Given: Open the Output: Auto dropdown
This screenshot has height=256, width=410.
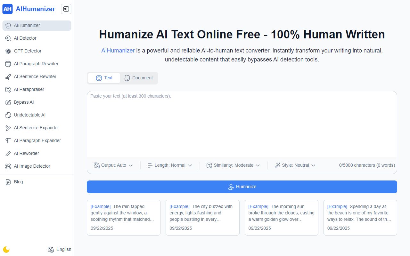Looking at the screenshot, I should pos(113,165).
